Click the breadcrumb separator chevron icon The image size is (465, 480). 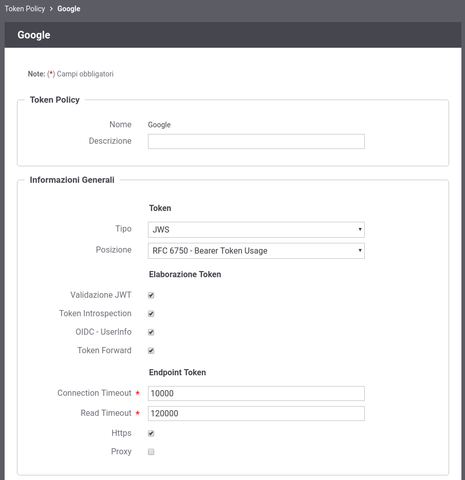click(x=51, y=9)
